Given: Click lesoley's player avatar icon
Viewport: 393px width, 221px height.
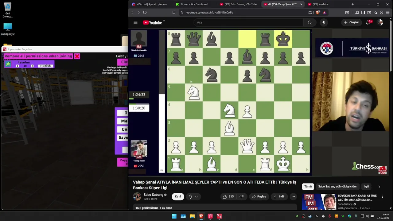Looking at the screenshot, I should pos(8,64).
